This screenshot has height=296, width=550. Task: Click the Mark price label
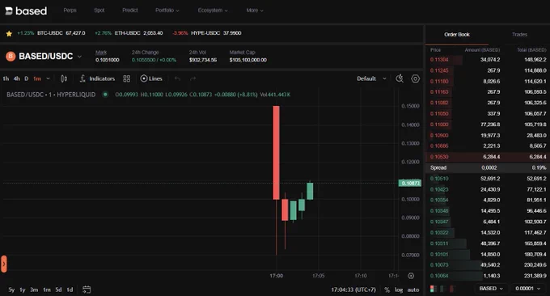click(x=101, y=53)
